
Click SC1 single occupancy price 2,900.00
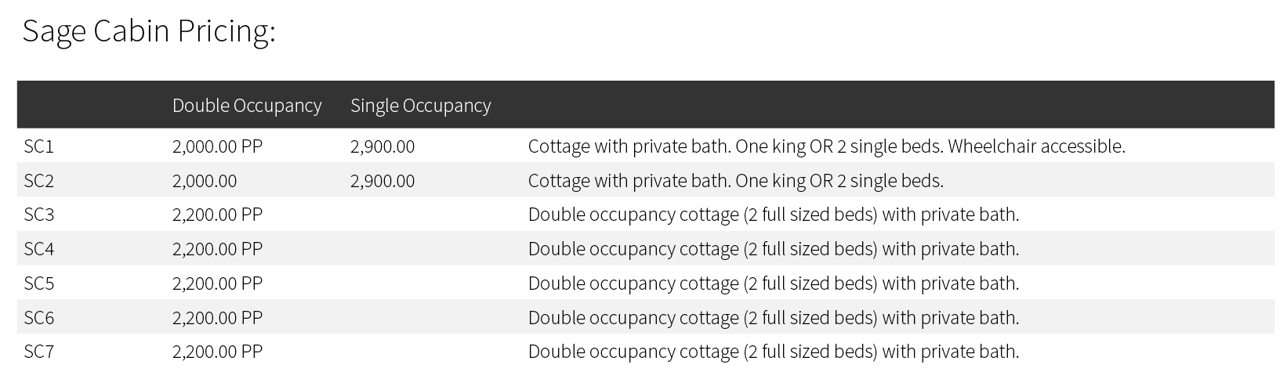pos(382,146)
